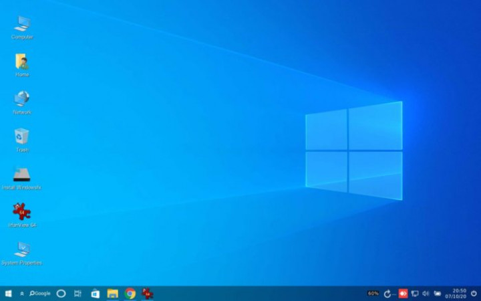Expand the double-chevron taskbar arrow
The image size is (481, 301).
pyautogui.click(x=22, y=294)
